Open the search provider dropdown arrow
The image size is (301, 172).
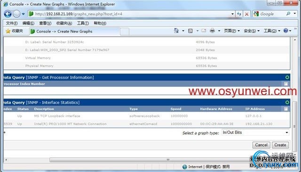coord(295,14)
